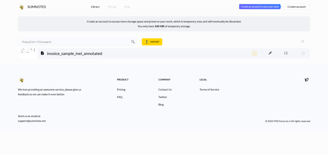
Task: Go to the Pricing tab in header
Action: coord(112,7)
